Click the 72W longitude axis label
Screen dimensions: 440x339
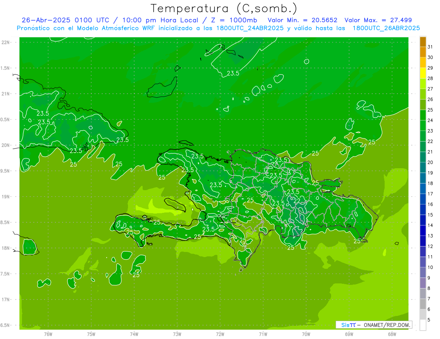pyautogui.click(x=220, y=334)
